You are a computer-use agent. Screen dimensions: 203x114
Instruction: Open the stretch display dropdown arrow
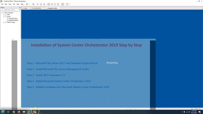(x=69, y=4)
